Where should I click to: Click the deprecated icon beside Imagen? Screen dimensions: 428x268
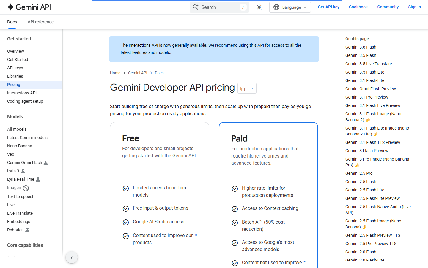(26, 188)
